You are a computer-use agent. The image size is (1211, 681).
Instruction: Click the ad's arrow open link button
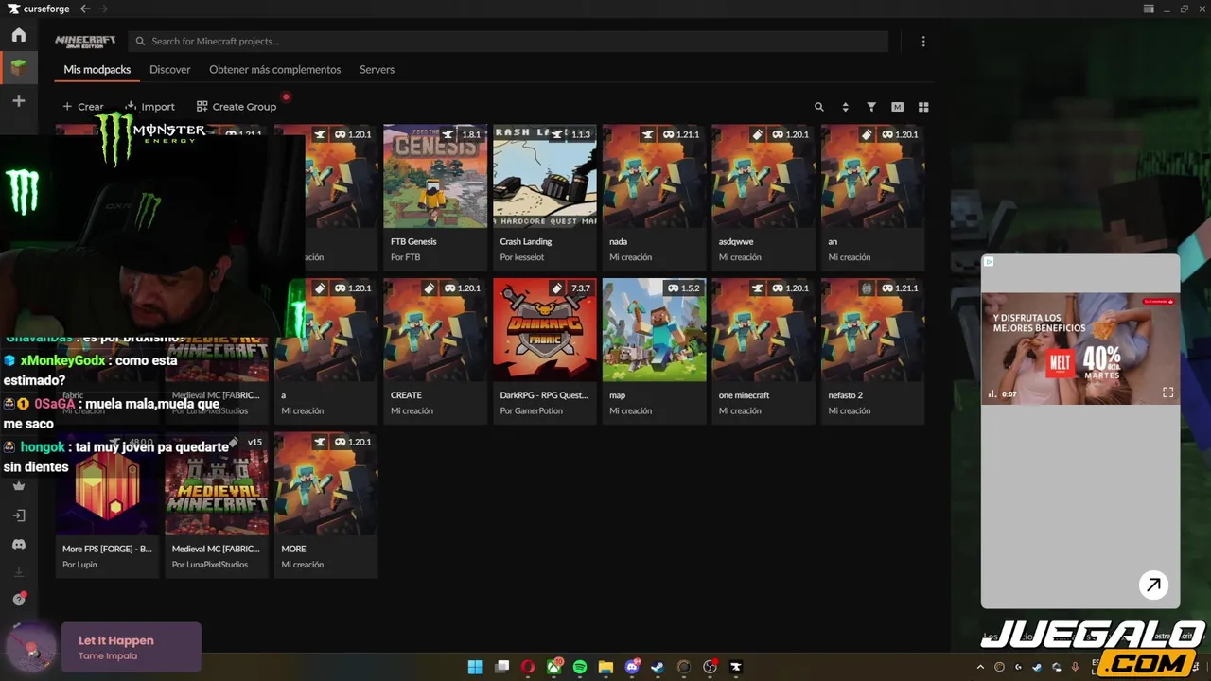click(x=1153, y=585)
